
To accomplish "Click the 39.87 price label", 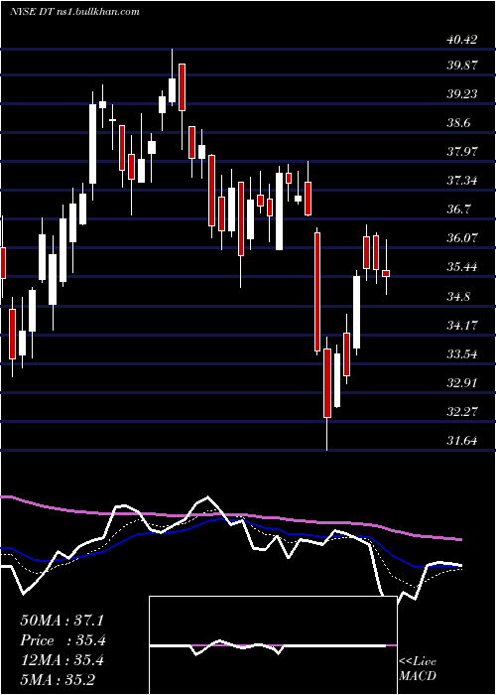I will 462,66.
